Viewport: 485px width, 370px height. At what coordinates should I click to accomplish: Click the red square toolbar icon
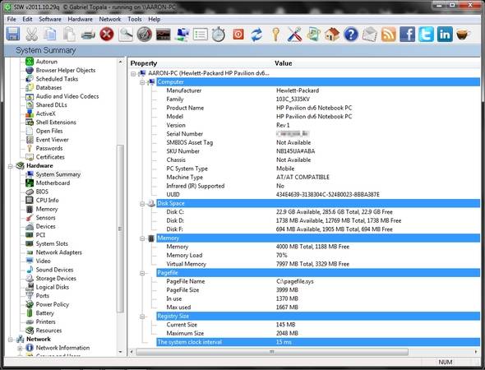(x=238, y=34)
